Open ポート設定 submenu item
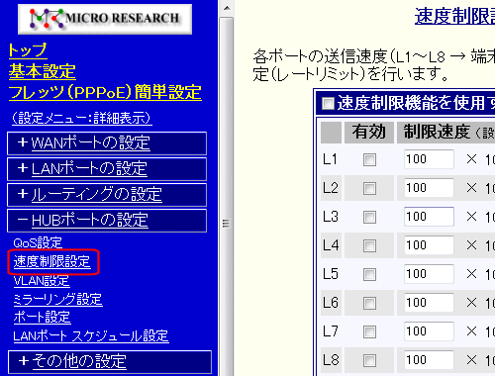 [x=42, y=318]
